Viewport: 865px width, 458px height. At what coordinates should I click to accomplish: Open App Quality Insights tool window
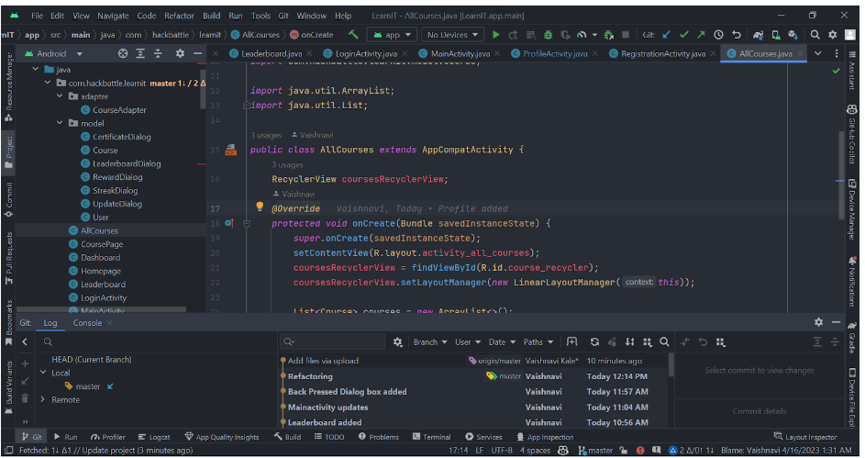coord(222,437)
